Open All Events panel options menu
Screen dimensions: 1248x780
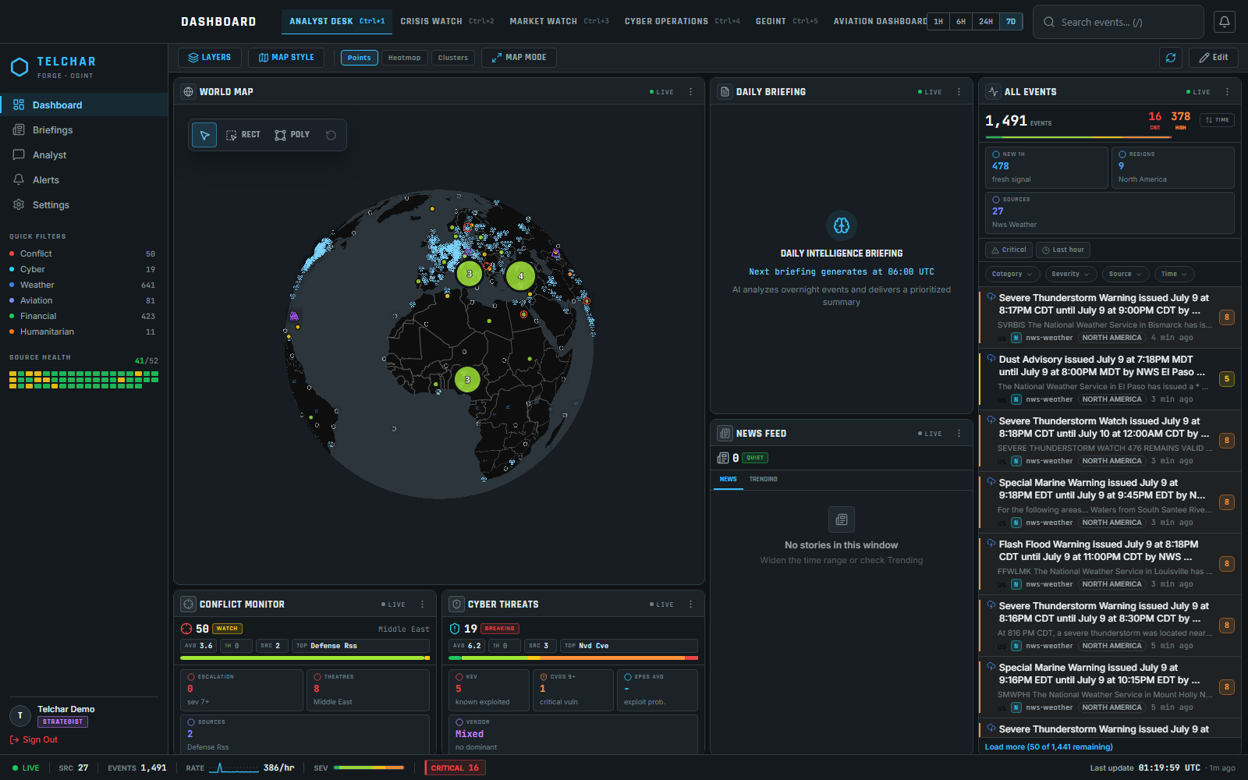pyautogui.click(x=1227, y=92)
